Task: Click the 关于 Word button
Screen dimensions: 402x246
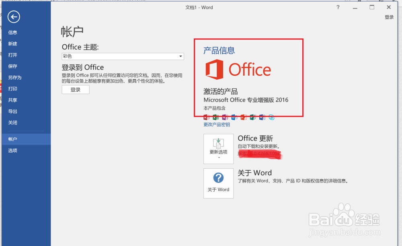Action: (x=218, y=183)
